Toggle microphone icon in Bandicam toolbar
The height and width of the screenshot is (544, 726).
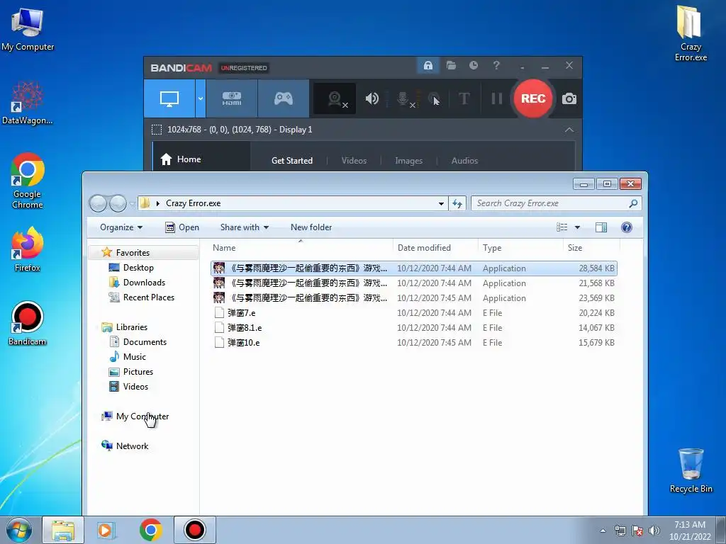[403, 98]
